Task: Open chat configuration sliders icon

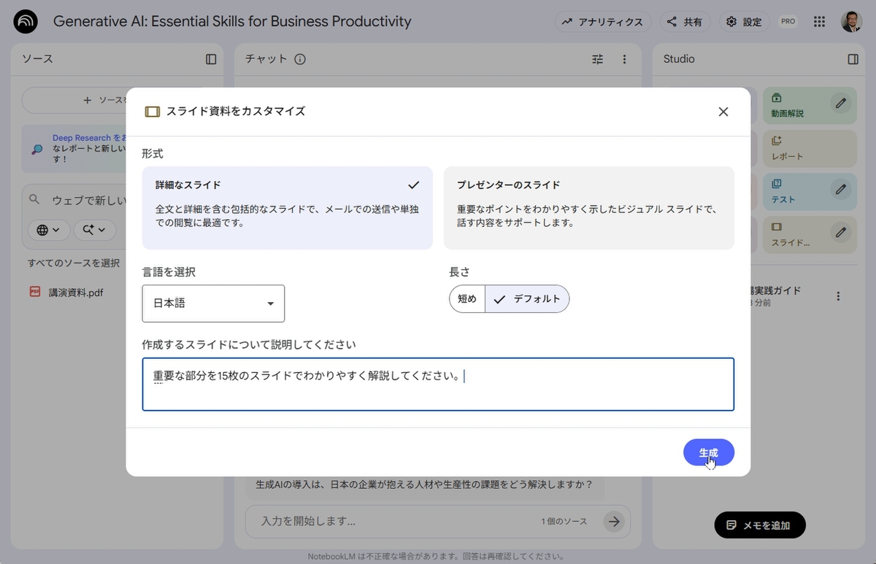Action: pos(598,59)
